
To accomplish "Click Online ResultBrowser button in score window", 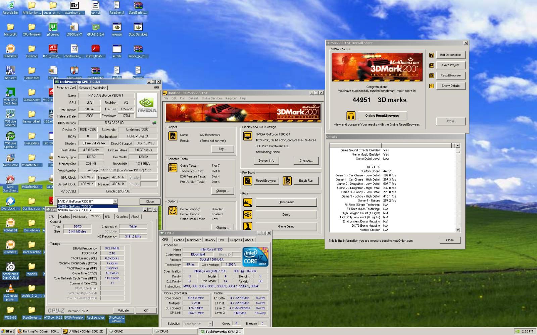I will point(382,116).
